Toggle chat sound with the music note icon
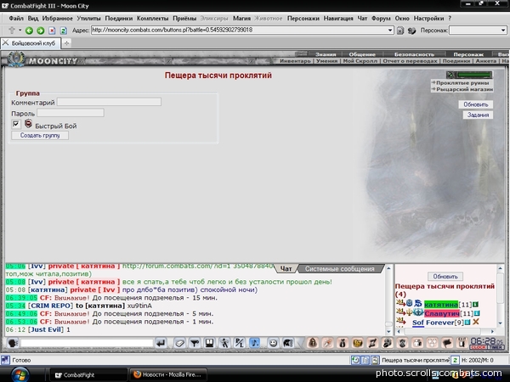Image resolution: width=510 pixels, height=382 pixels. [x=254, y=343]
